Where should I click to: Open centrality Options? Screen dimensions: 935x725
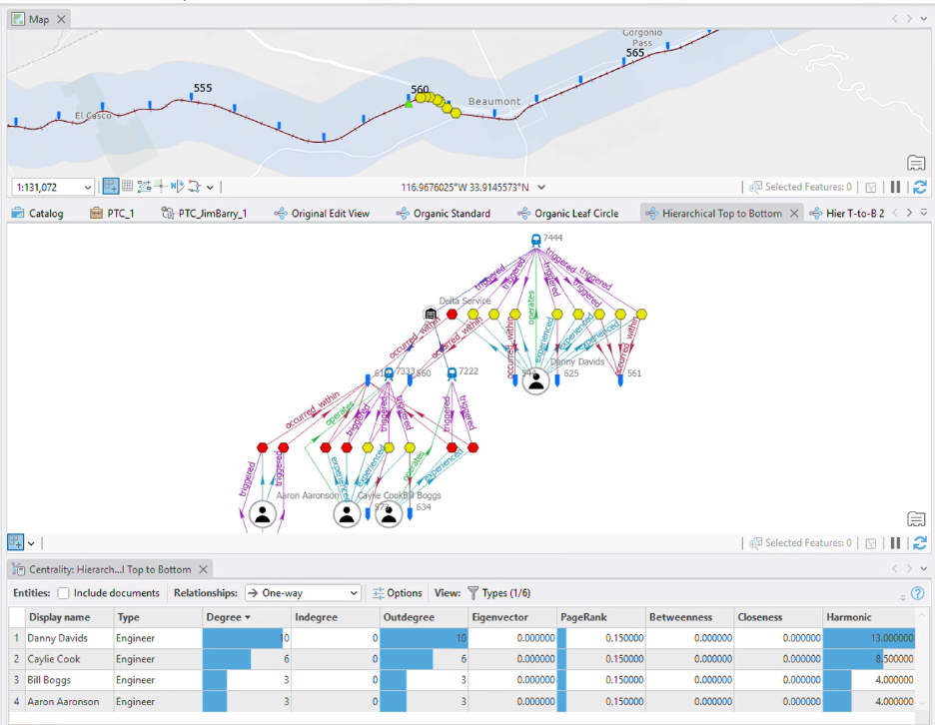coord(398,593)
